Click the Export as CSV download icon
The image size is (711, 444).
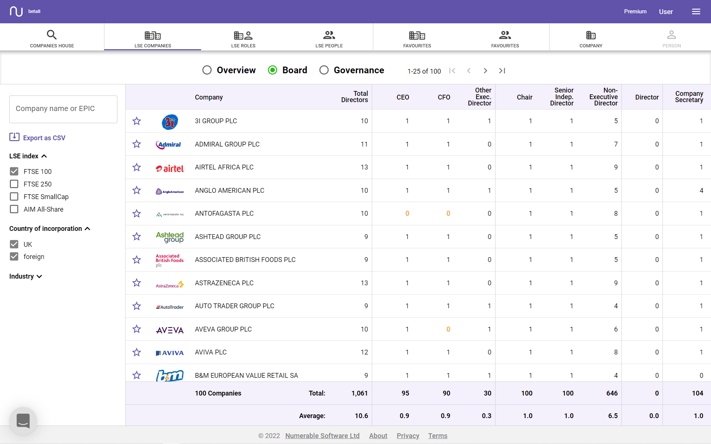pos(14,137)
